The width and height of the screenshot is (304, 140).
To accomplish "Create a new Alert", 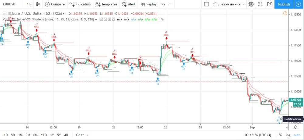I will tap(129, 4).
